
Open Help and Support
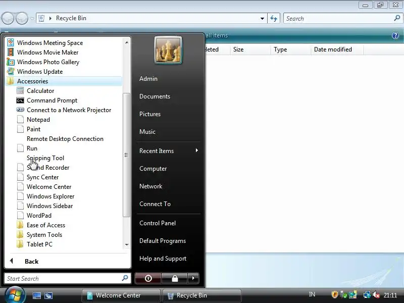pyautogui.click(x=163, y=259)
